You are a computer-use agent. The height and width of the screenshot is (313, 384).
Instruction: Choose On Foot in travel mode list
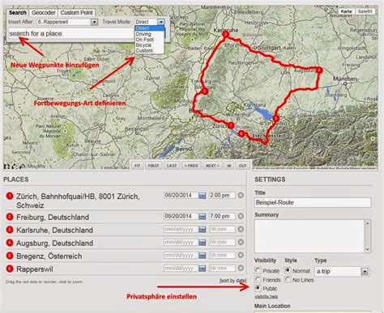point(149,40)
